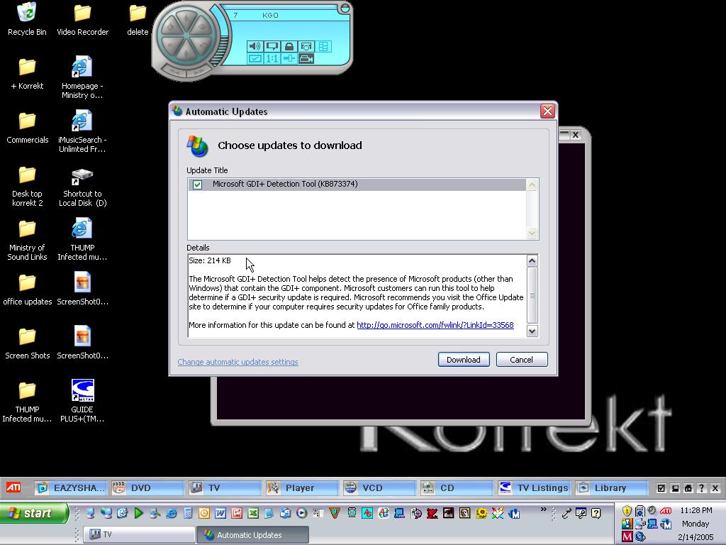Click the launchpad help question mark
Image resolution: width=726 pixels, height=545 pixels.
click(701, 488)
